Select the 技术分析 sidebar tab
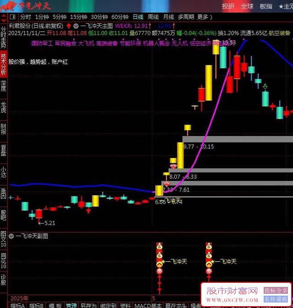The image size is (293, 308). (x=4, y=64)
